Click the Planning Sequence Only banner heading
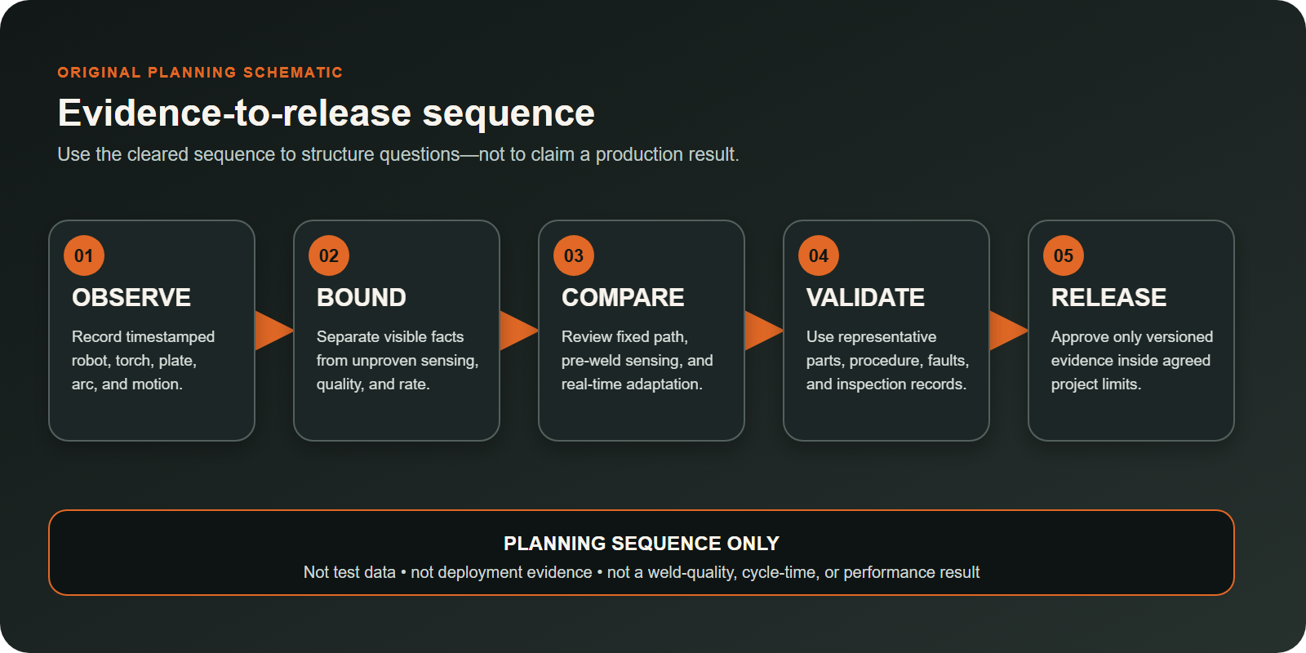This screenshot has height=653, width=1306. (642, 543)
